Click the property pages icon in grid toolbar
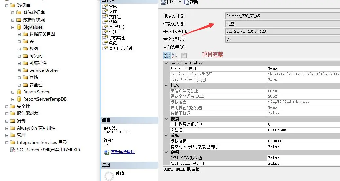The width and height of the screenshot is (340, 181). [184, 56]
